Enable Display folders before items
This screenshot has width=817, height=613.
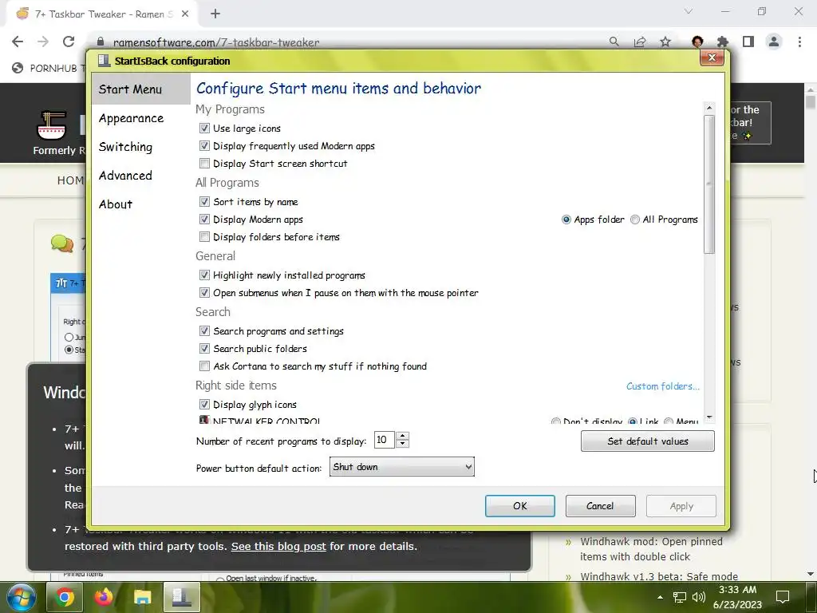[x=204, y=237]
